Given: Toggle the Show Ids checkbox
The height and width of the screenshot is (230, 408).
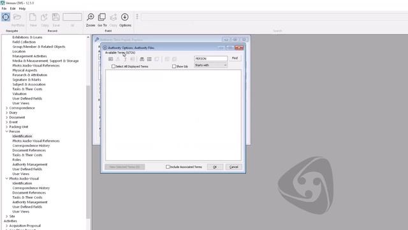Looking at the screenshot, I should click(174, 66).
